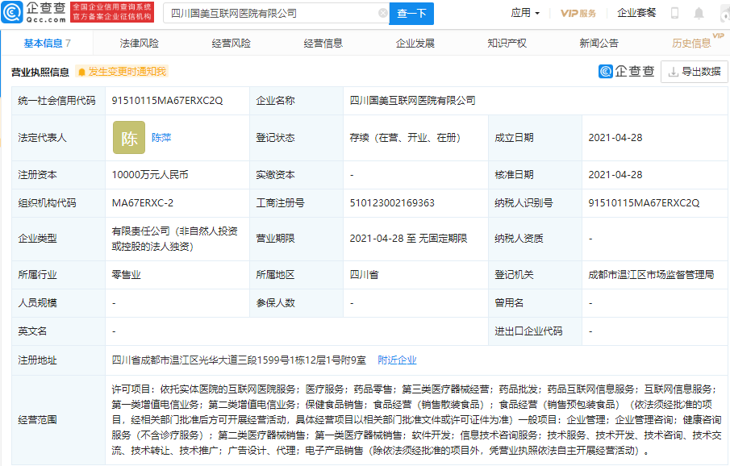This screenshot has width=730, height=466.
Task: Switch to the 基本信息 tab
Action: 47,44
